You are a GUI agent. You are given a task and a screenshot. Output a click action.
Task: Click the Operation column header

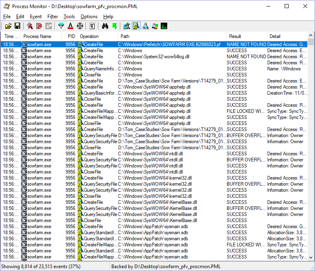tap(98, 36)
